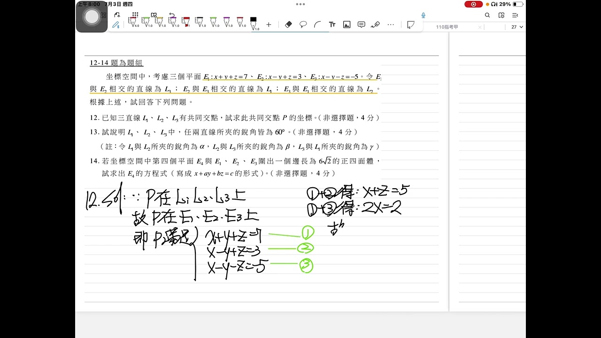This screenshot has width=601, height=338.
Task: Pick the second green 1.0 pen
Action: tap(214, 23)
